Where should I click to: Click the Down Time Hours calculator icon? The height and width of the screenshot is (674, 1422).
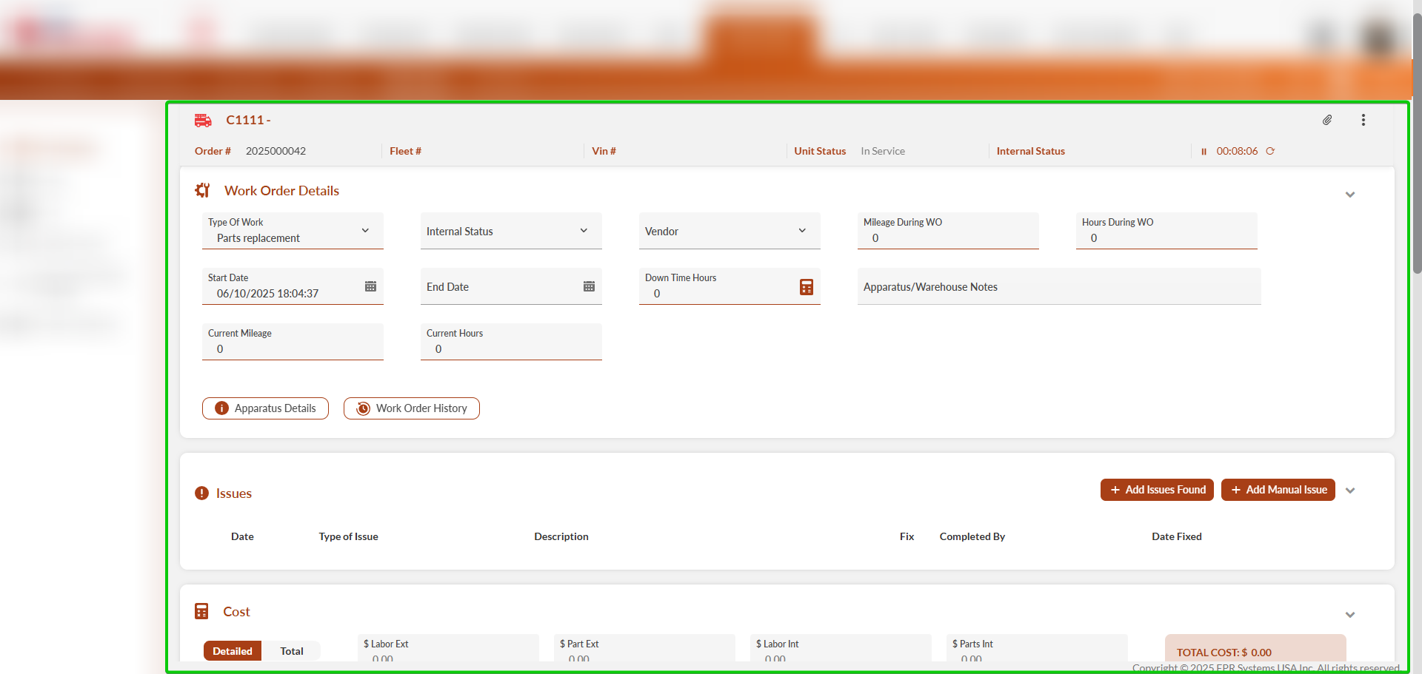(807, 287)
